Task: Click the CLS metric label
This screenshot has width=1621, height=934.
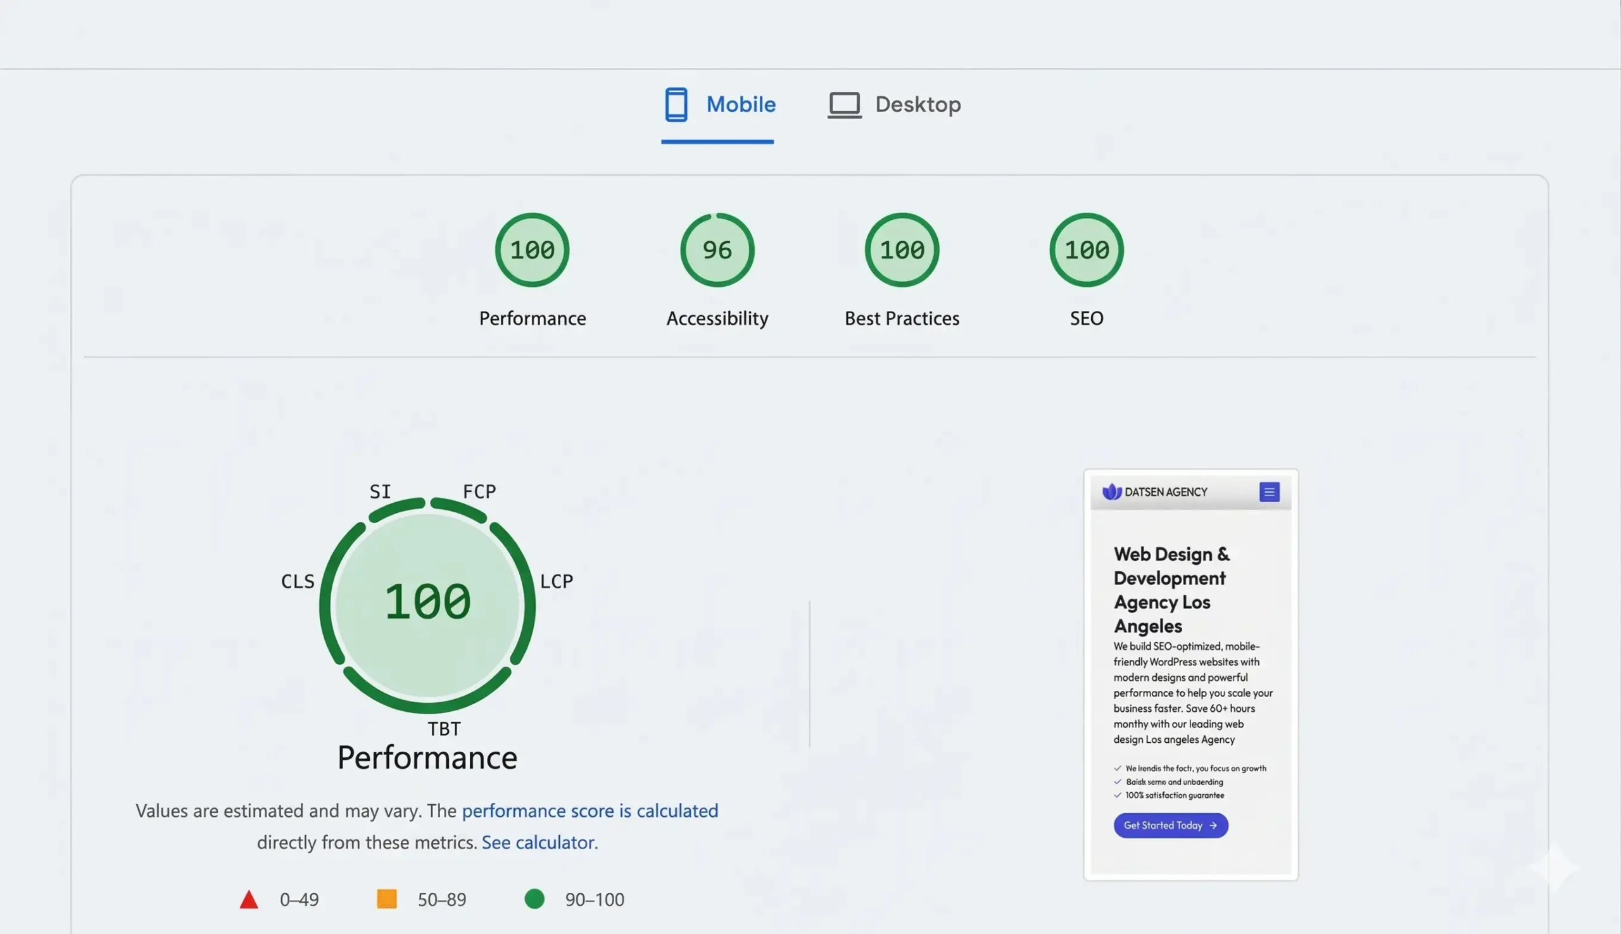Action: click(298, 581)
